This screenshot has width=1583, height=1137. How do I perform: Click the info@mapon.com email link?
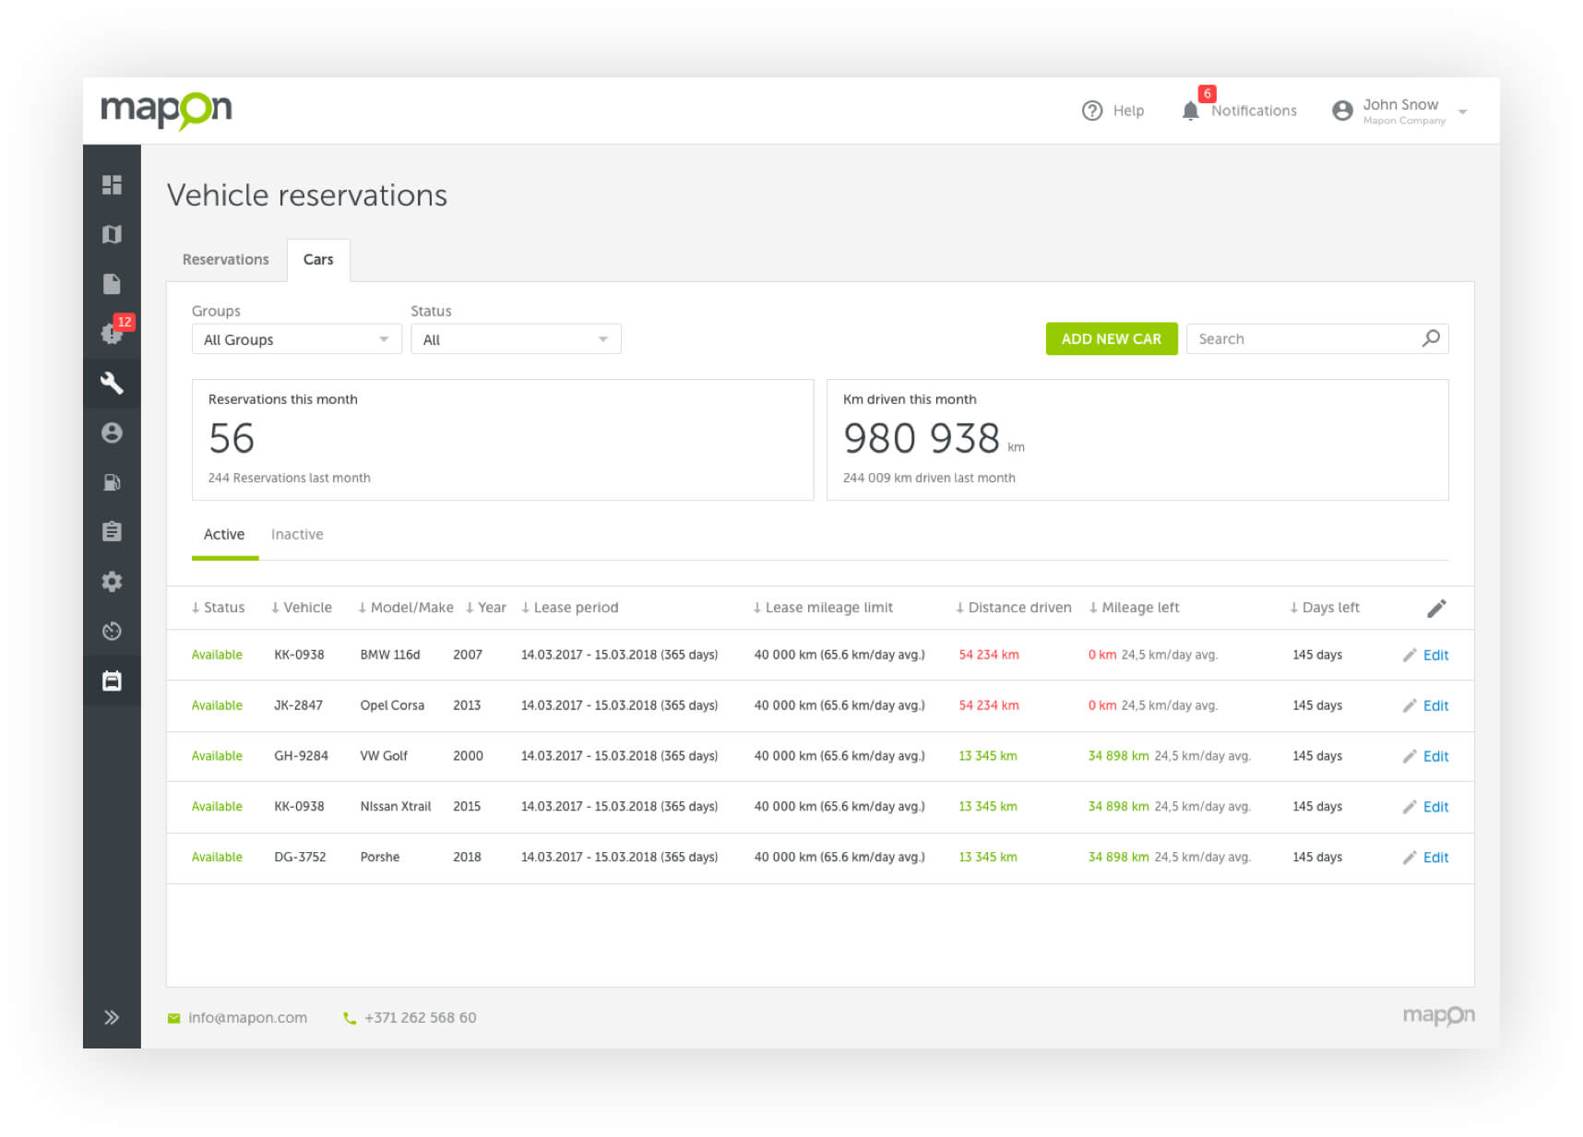(247, 1018)
